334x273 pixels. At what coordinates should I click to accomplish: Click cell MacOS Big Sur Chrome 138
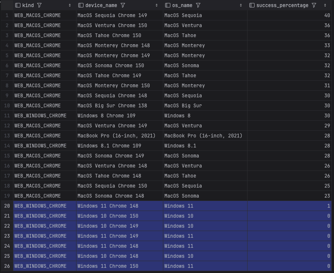(x=119, y=105)
